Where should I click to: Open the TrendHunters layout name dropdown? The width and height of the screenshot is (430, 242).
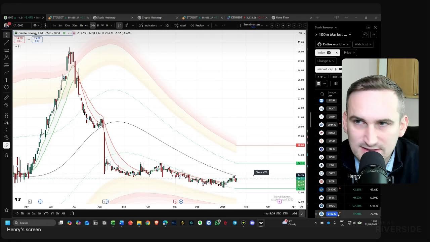pyautogui.click(x=256, y=25)
